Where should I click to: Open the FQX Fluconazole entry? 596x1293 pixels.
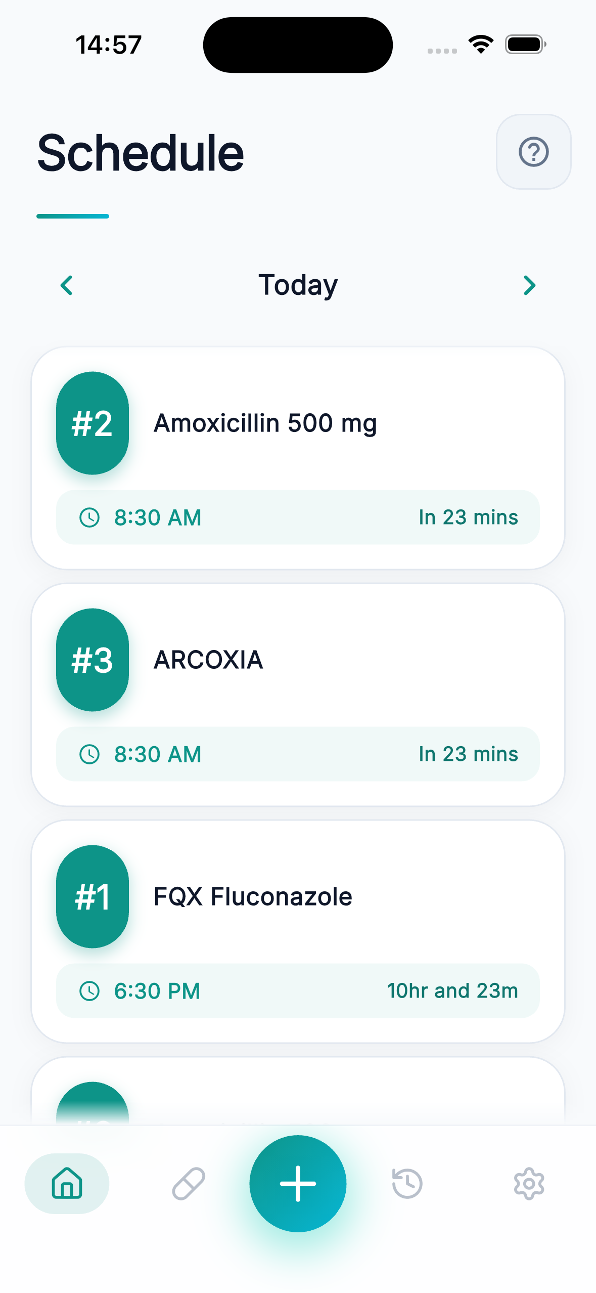(298, 932)
